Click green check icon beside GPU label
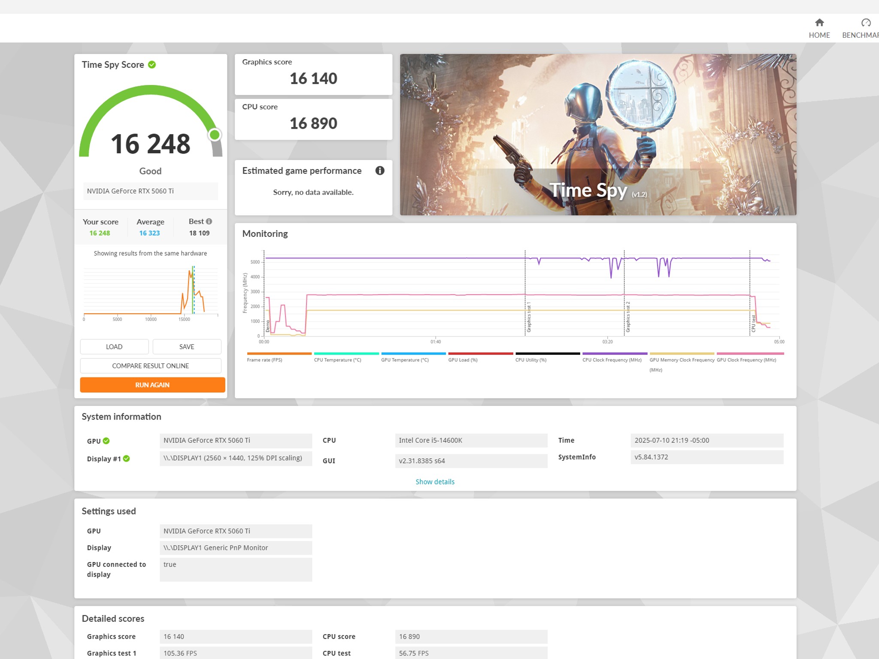 (x=106, y=441)
